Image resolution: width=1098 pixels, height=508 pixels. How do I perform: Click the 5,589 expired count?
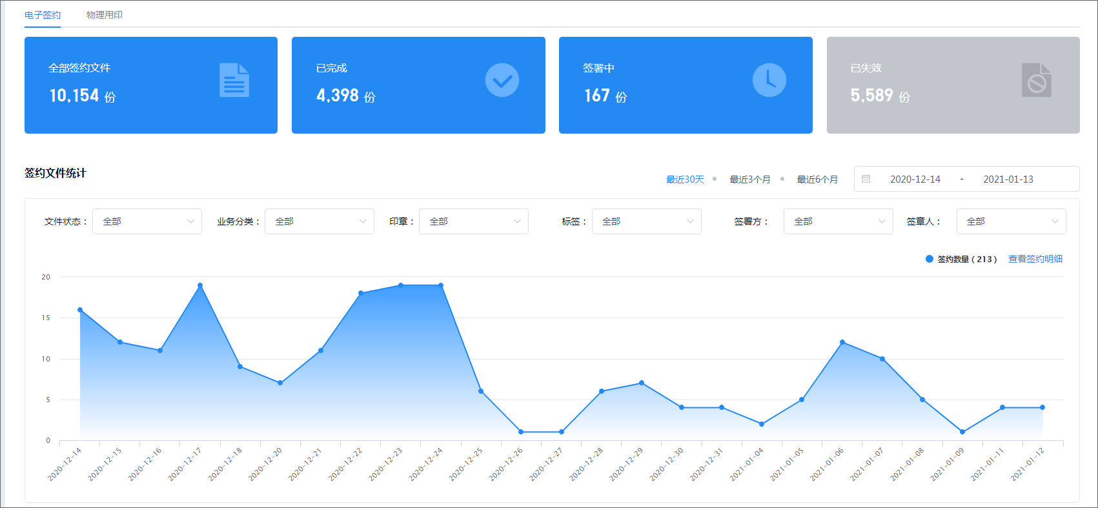click(x=872, y=96)
